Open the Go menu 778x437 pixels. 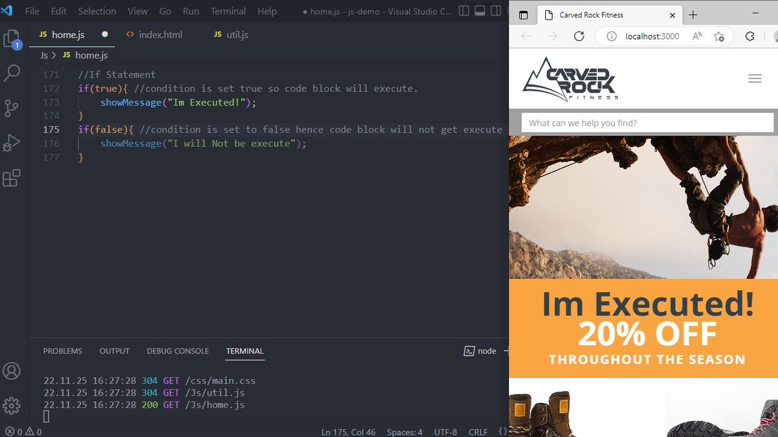tap(165, 12)
